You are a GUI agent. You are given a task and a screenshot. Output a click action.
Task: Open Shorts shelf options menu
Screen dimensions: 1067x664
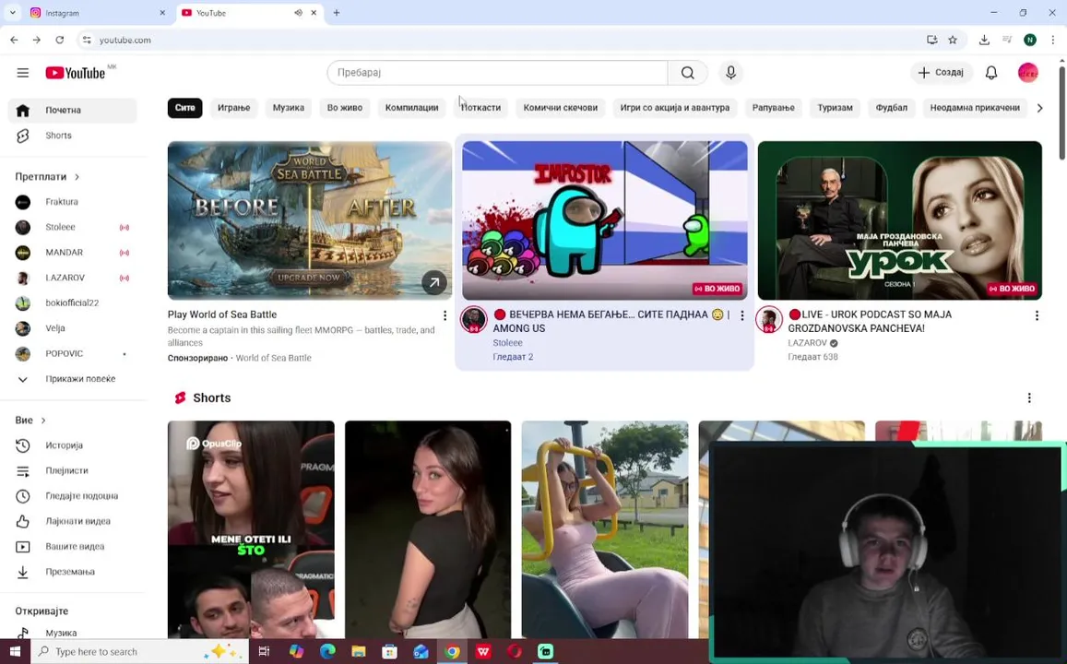1029,398
